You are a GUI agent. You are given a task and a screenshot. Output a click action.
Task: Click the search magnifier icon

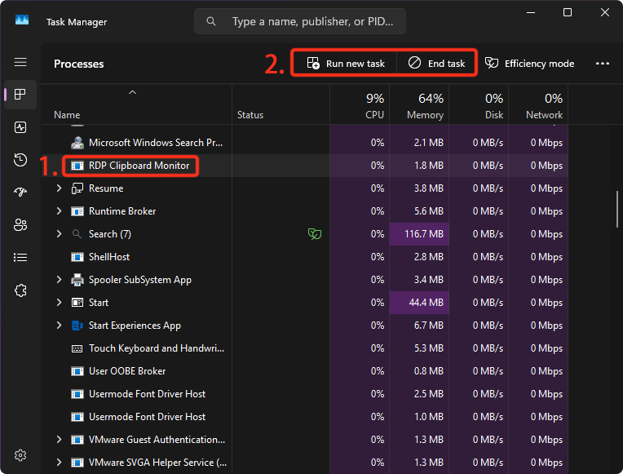[211, 21]
